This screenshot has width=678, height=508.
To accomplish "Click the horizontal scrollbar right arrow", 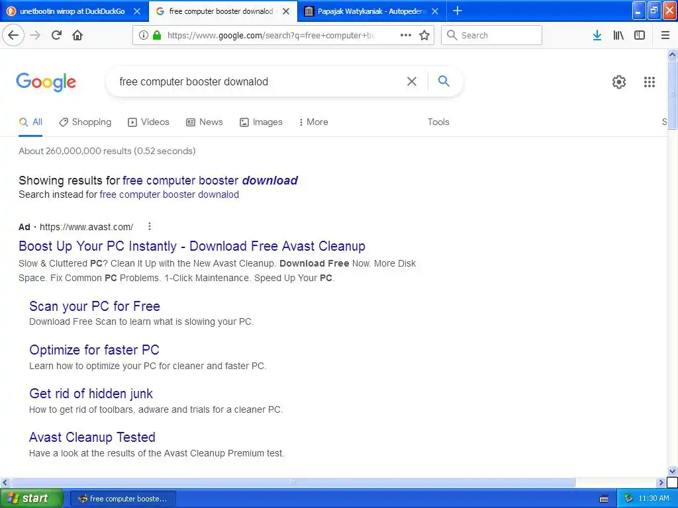I will click(661, 482).
